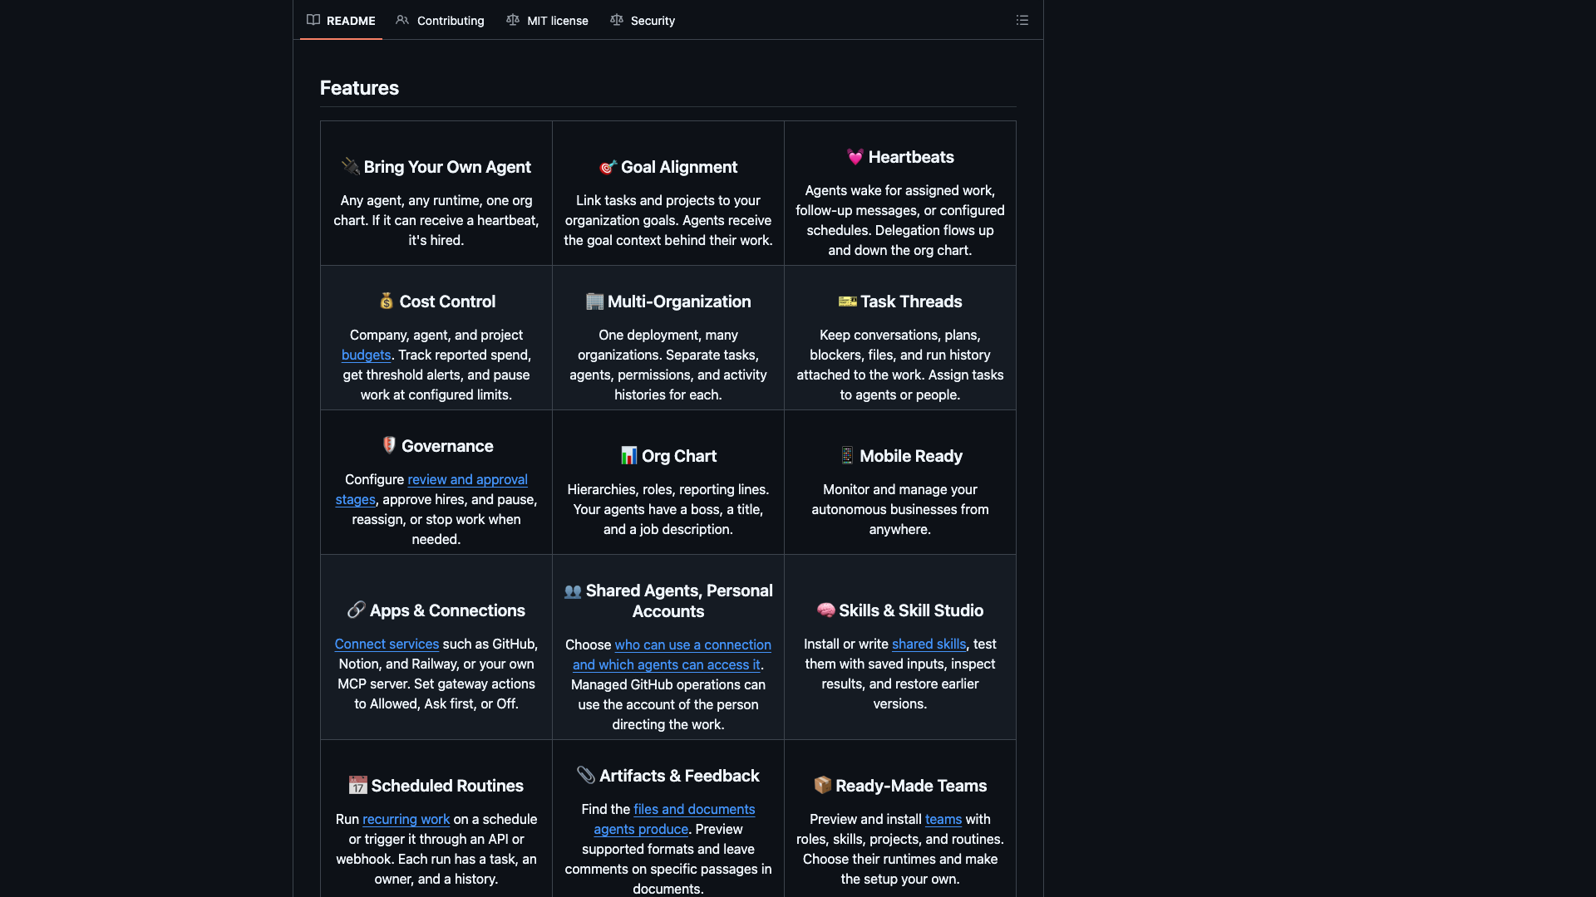Click the calendar emoji beside Scheduled Routines

pyautogui.click(x=358, y=786)
